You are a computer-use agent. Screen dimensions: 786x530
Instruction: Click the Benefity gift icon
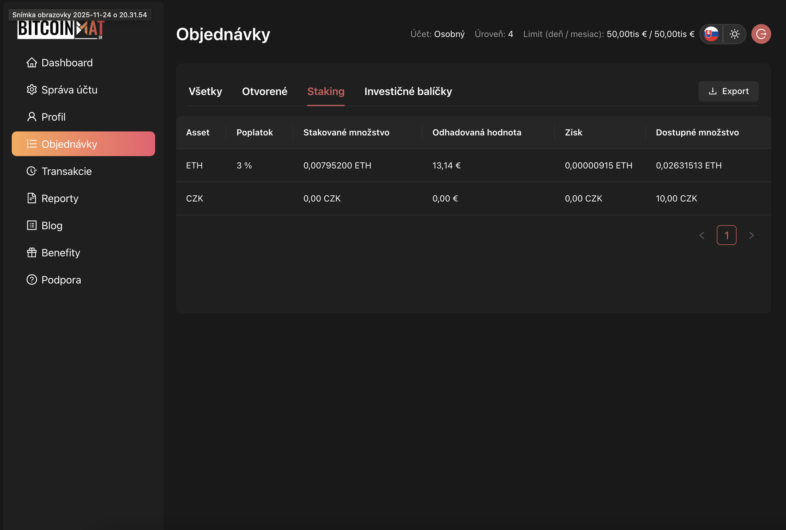click(32, 252)
